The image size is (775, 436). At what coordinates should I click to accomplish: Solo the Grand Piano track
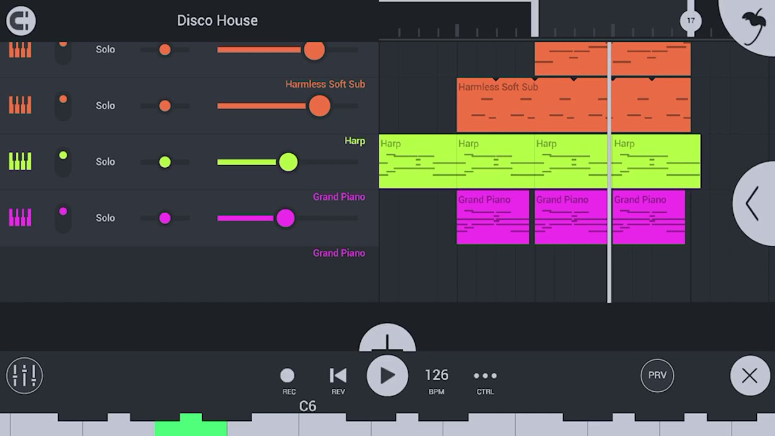click(105, 218)
